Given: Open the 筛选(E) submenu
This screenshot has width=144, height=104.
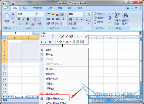Looking at the screenshot, I should (x=64, y=84).
